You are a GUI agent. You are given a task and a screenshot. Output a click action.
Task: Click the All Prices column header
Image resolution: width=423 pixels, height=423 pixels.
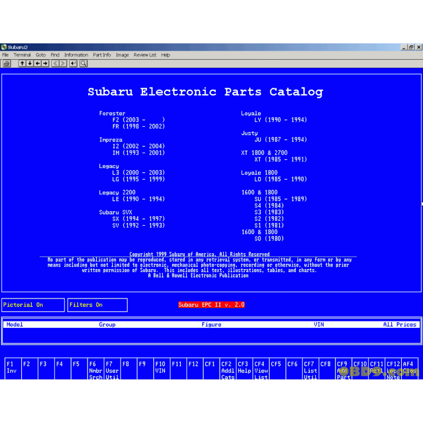400,325
